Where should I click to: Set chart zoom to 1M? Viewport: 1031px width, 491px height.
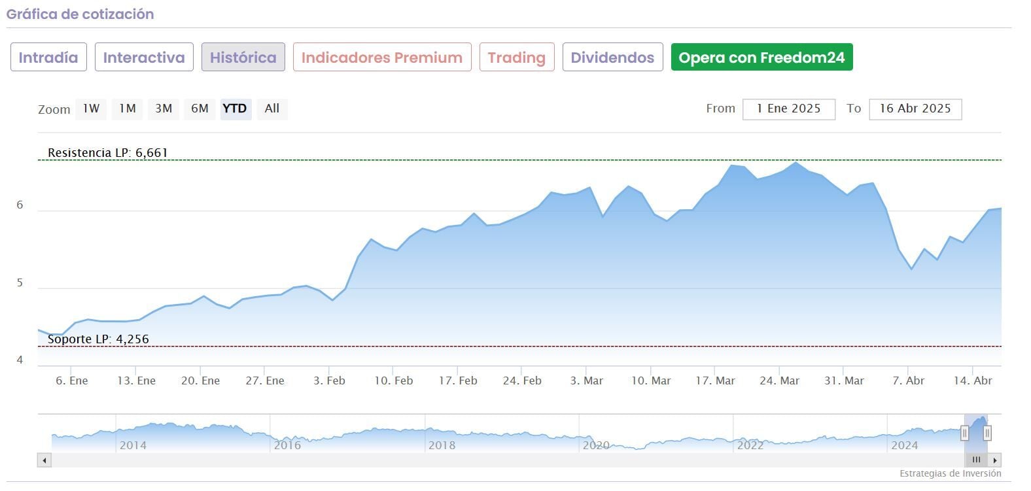coord(128,109)
